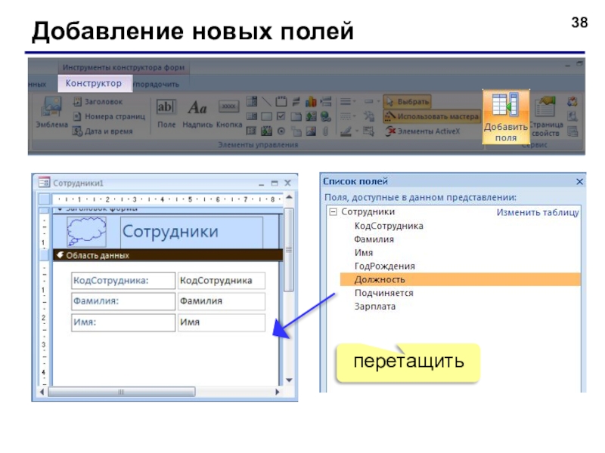Toggle the Выбрать (Select) button

click(x=407, y=102)
